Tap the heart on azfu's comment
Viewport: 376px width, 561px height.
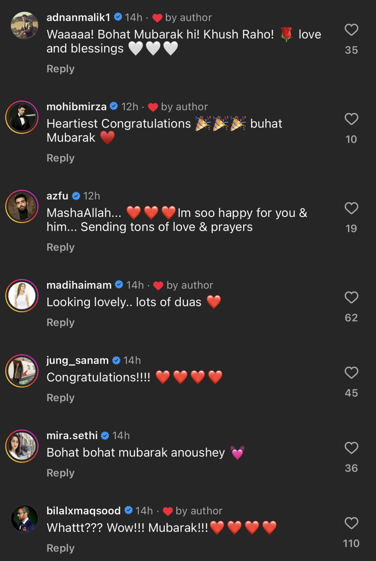(351, 208)
